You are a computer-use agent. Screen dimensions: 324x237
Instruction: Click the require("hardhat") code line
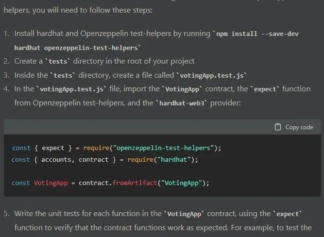click(104, 159)
